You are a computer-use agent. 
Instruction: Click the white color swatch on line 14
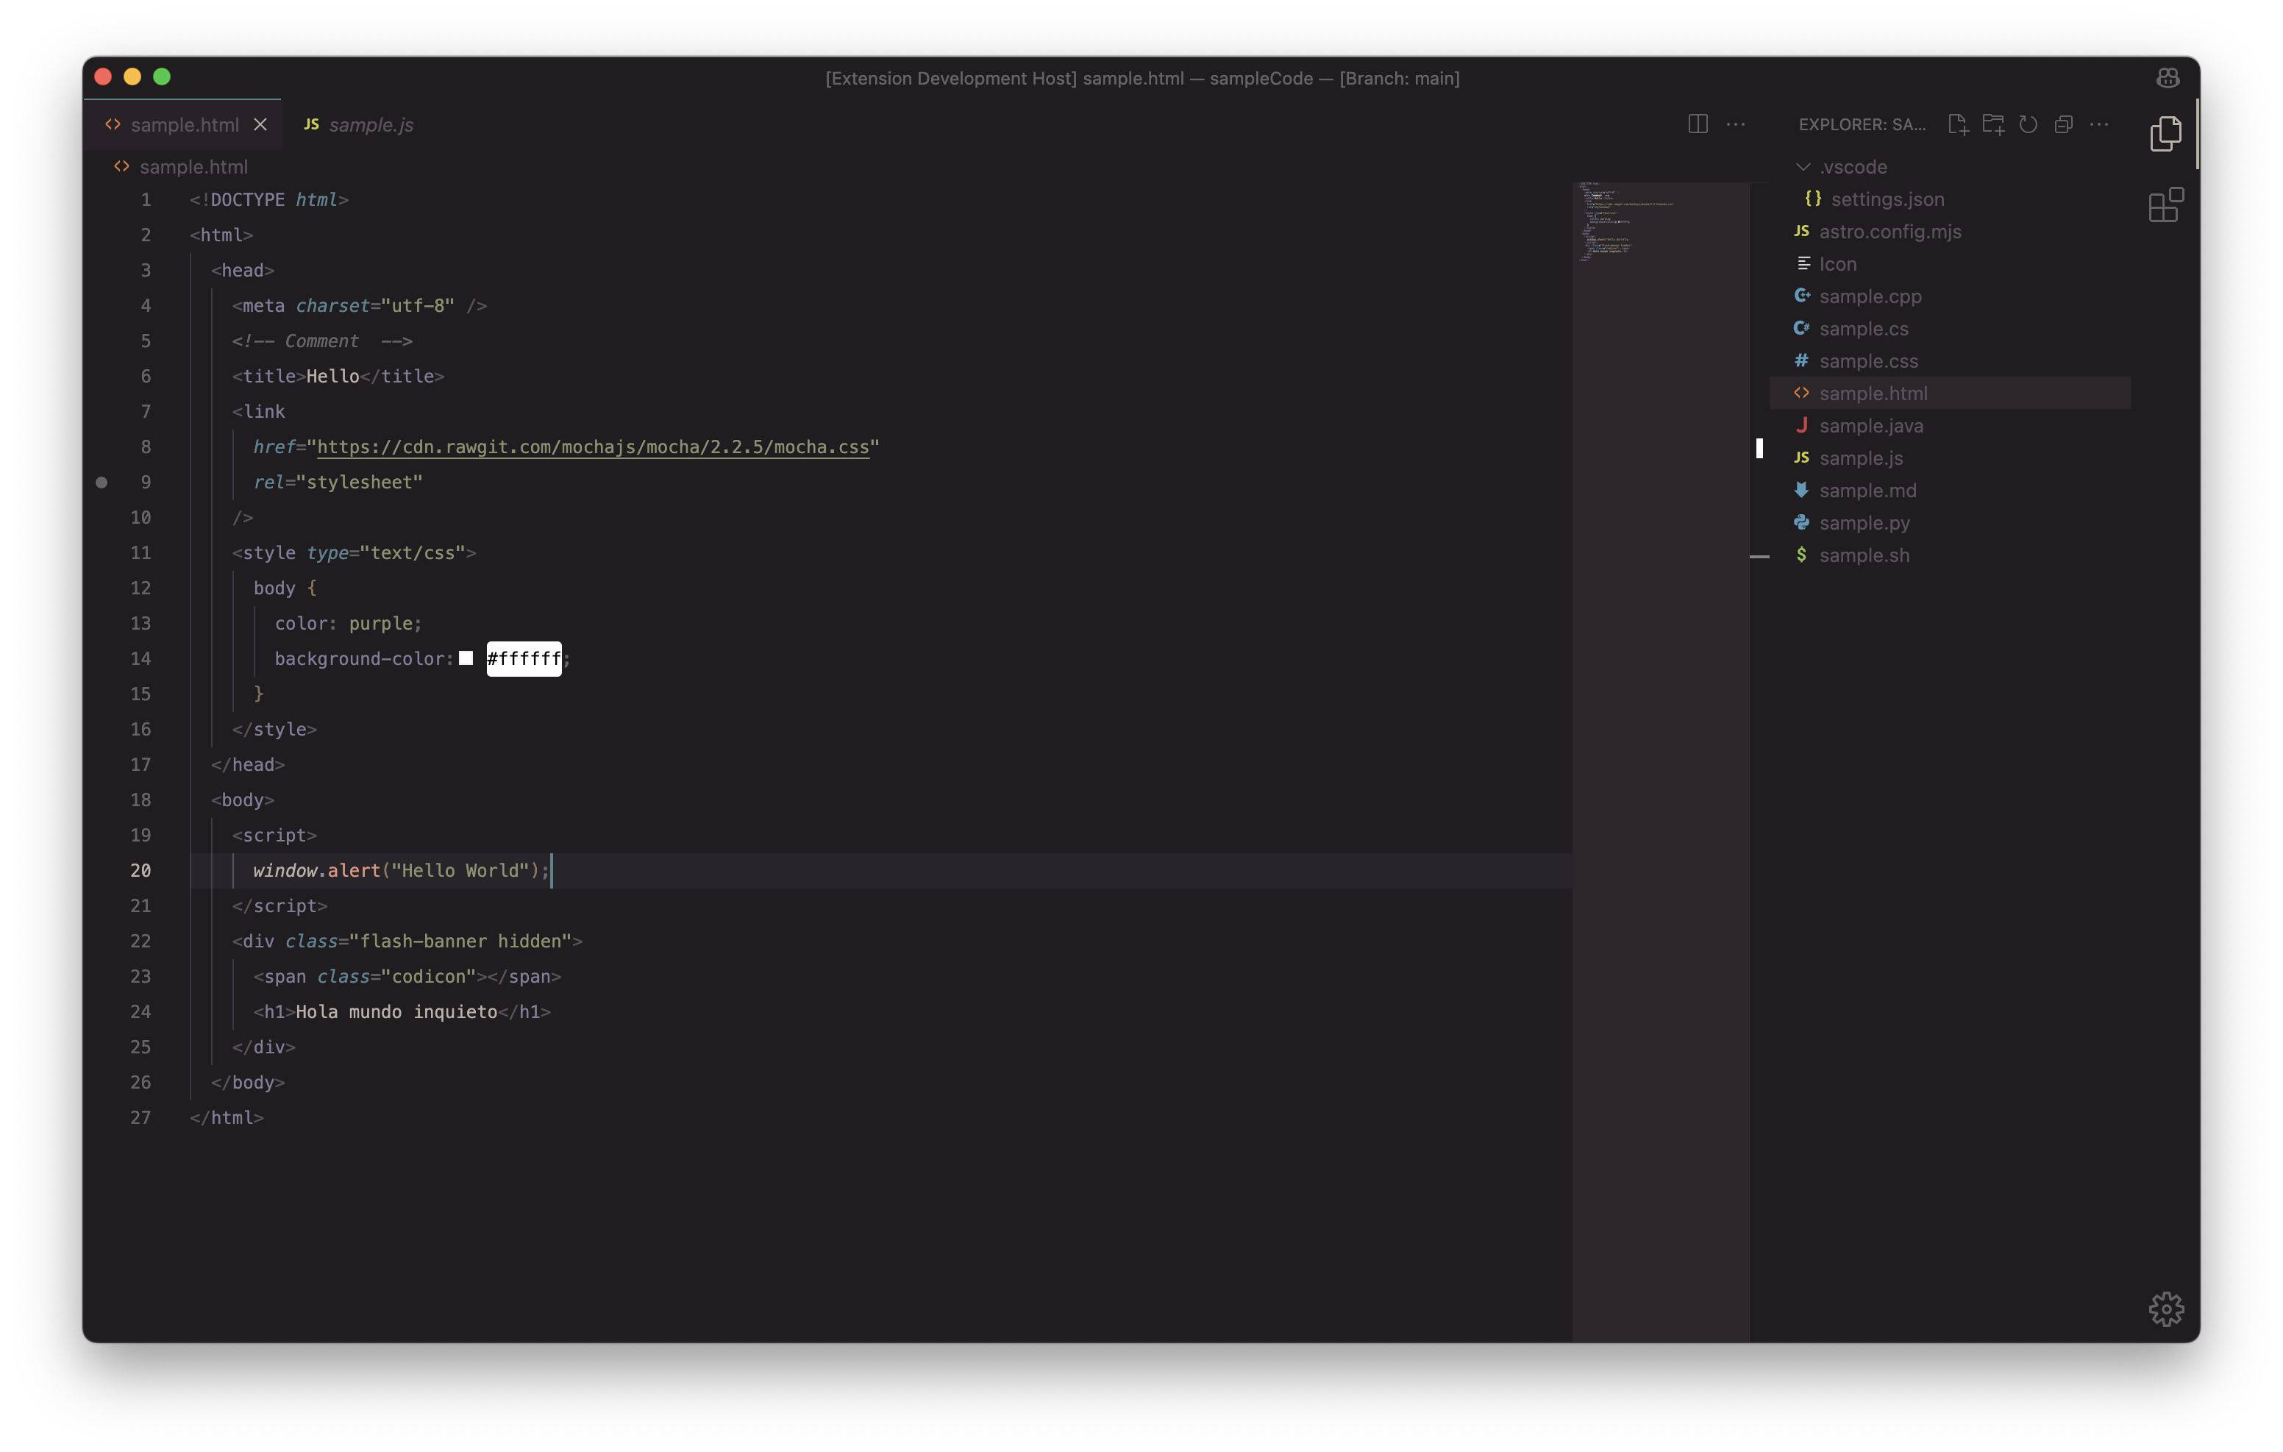[x=466, y=658]
